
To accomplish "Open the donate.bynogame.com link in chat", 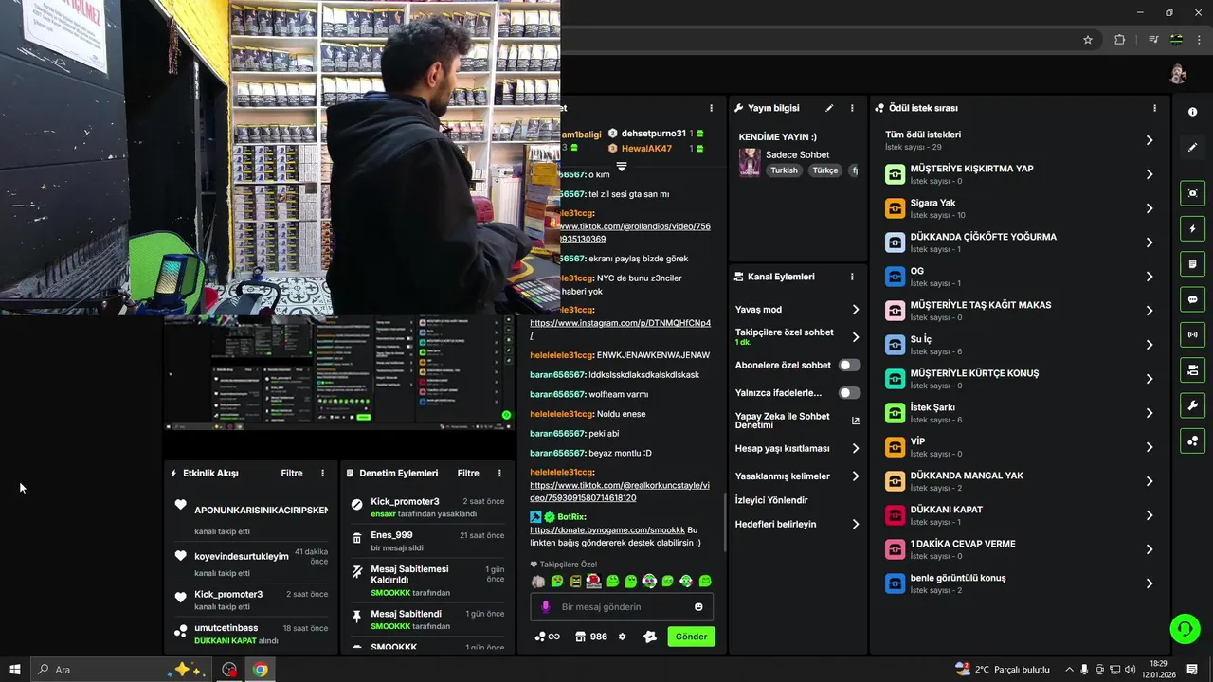I will click(x=607, y=530).
